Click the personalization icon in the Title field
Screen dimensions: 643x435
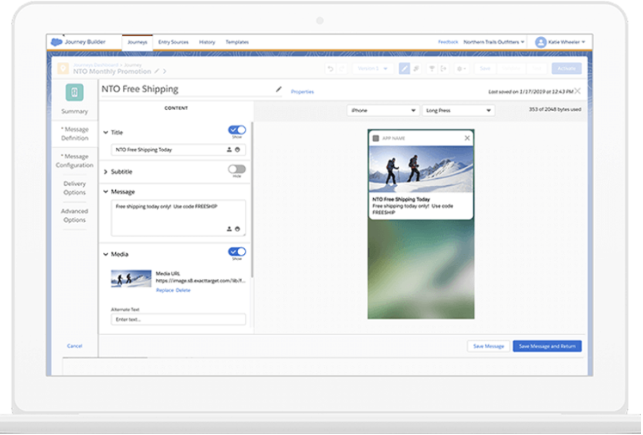pos(229,150)
